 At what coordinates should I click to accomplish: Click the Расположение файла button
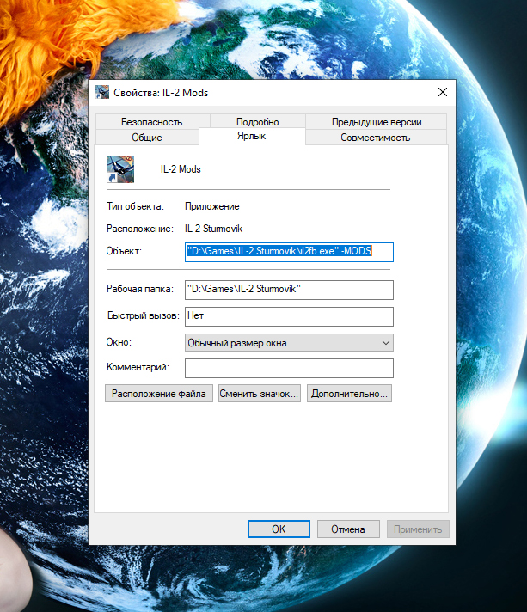(159, 394)
